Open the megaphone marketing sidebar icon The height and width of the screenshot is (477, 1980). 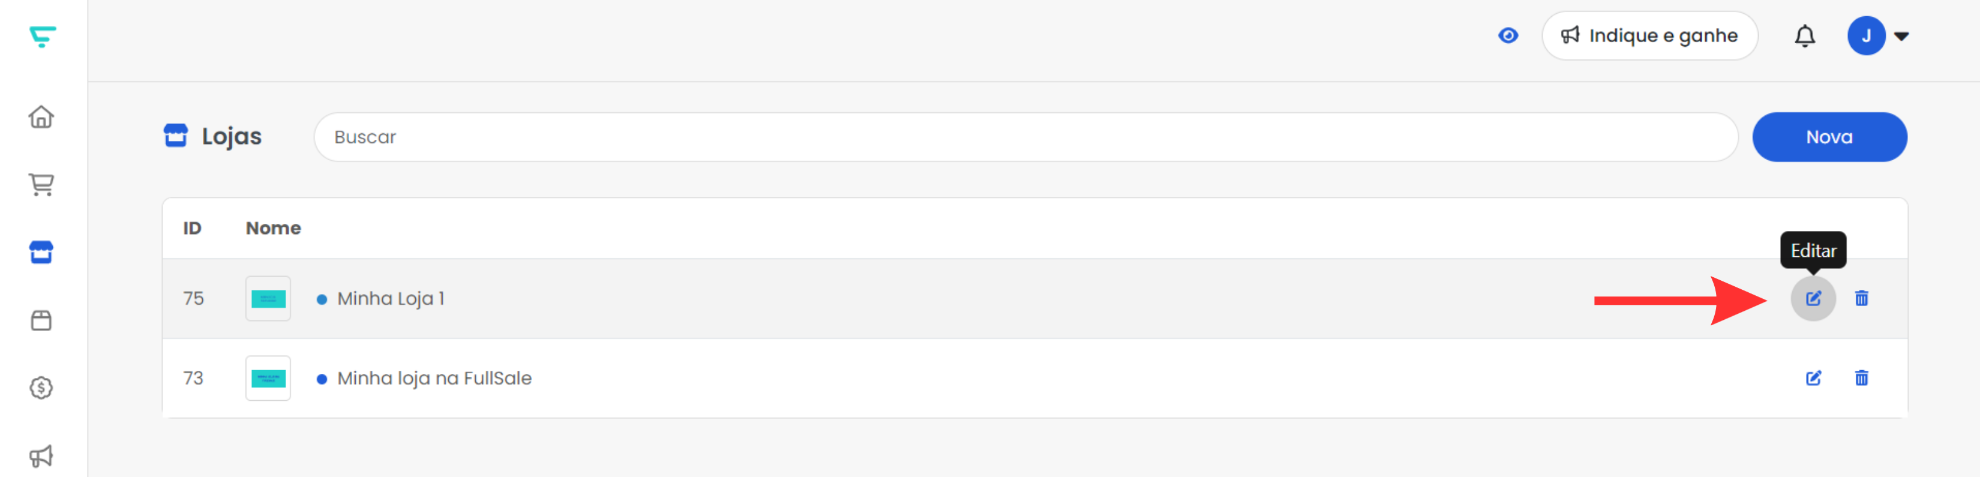41,455
